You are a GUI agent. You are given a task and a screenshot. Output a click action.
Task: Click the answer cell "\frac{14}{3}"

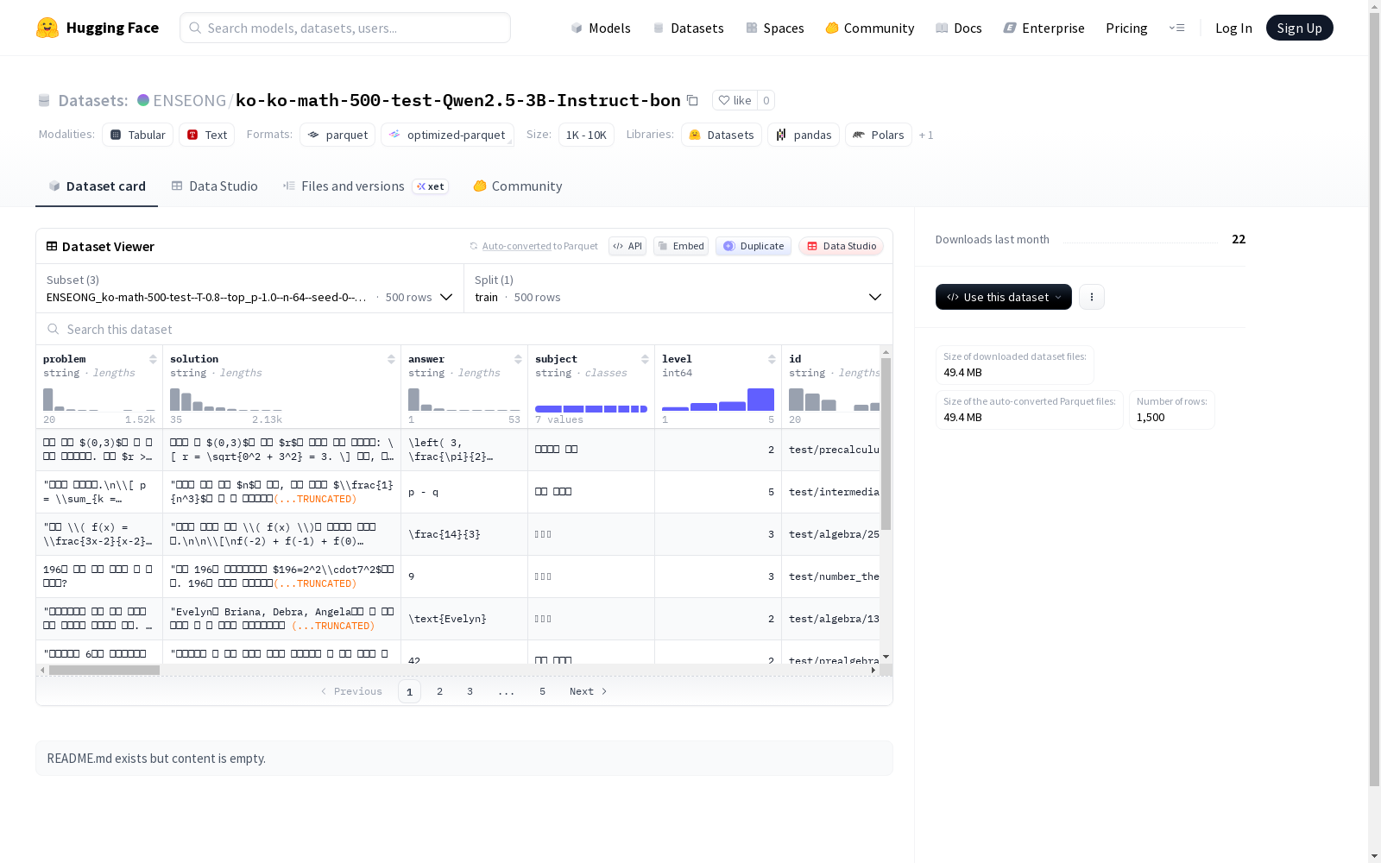tap(464, 534)
